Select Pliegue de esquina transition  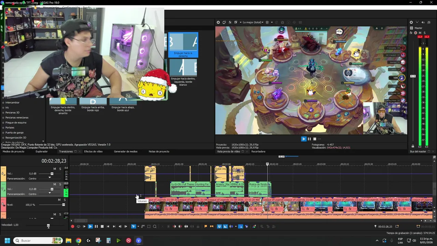click(x=16, y=122)
